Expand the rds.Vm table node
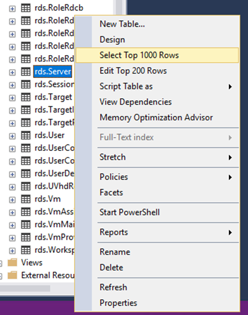Image resolution: width=248 pixels, height=315 pixels. pyautogui.click(x=12, y=200)
